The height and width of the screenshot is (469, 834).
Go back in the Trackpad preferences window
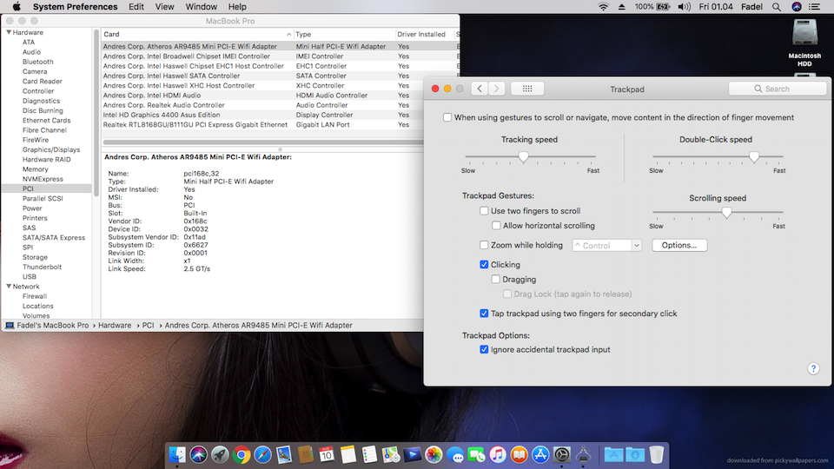(x=480, y=89)
